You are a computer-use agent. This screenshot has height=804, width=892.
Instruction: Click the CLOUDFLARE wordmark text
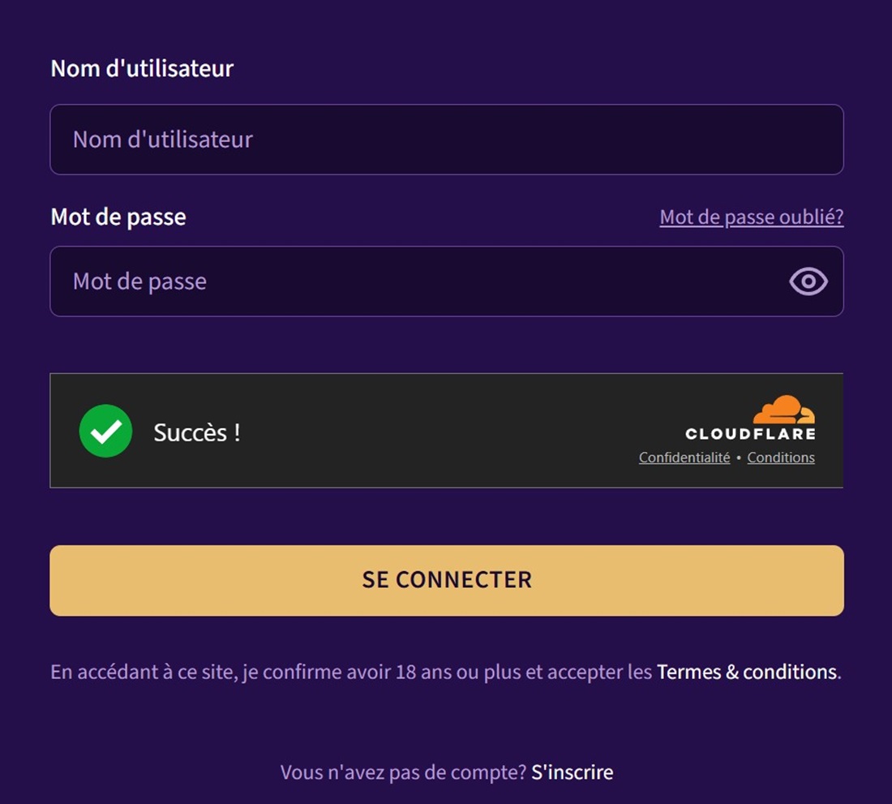tap(750, 433)
